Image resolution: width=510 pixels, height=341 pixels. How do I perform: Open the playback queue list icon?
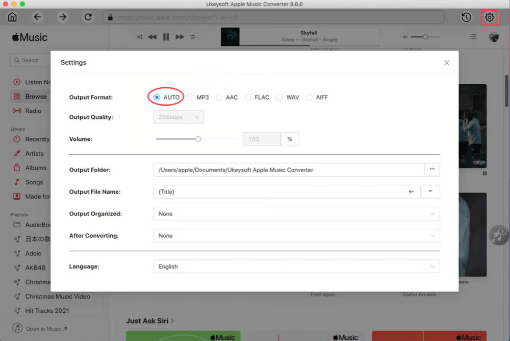tap(473, 37)
